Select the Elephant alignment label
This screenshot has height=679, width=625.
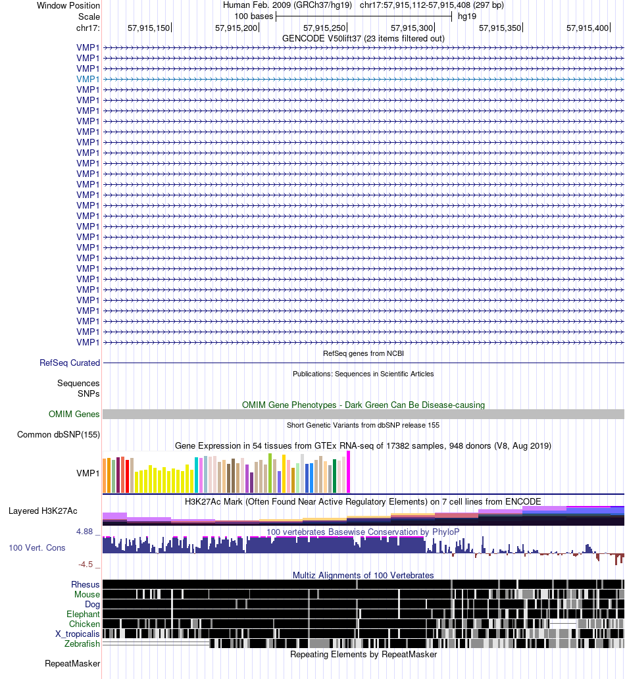(x=83, y=614)
